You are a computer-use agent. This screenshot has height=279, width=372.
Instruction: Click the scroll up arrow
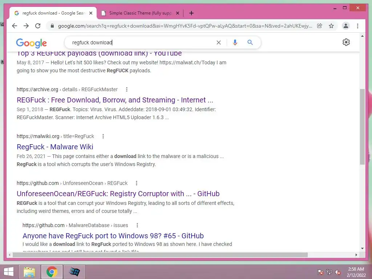tap(362, 36)
